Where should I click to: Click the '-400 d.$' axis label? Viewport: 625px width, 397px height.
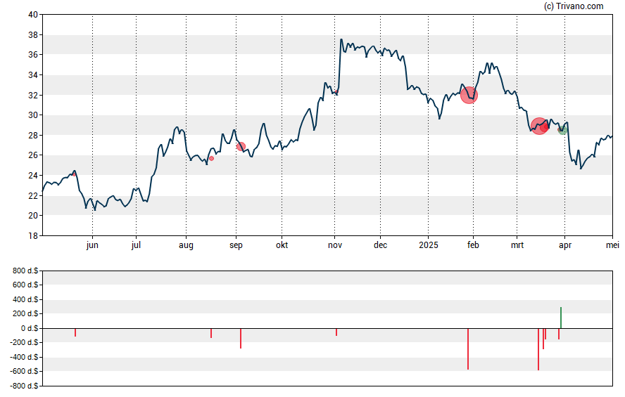pos(24,357)
